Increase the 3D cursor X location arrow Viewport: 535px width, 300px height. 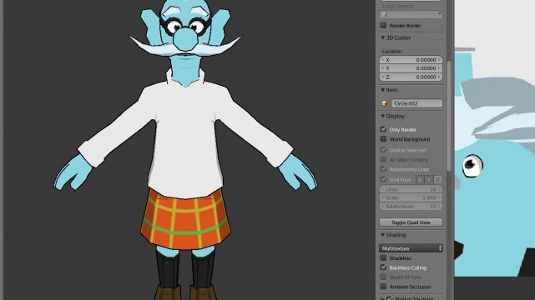coord(440,60)
